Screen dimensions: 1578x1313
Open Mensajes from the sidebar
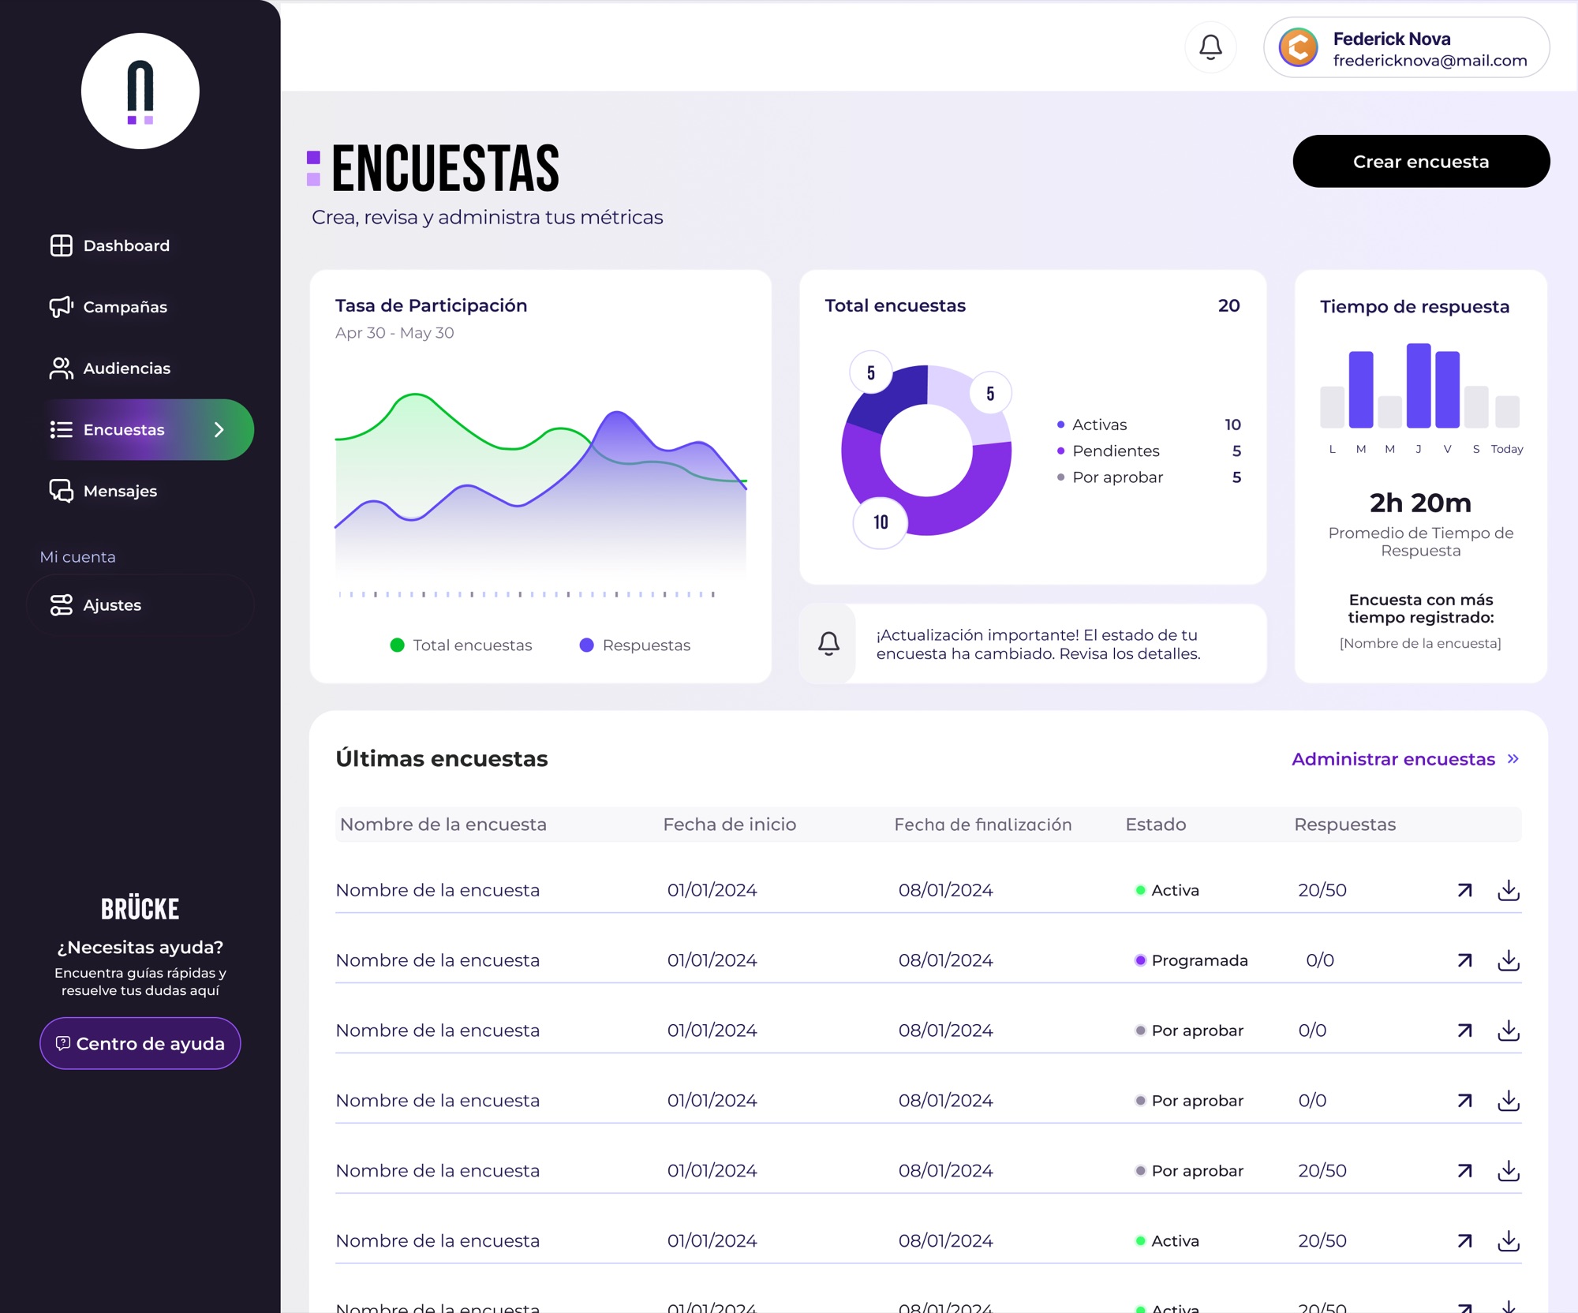click(103, 491)
